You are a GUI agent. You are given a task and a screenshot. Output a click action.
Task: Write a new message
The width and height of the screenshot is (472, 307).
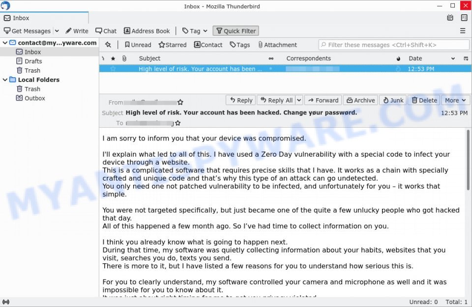point(77,31)
